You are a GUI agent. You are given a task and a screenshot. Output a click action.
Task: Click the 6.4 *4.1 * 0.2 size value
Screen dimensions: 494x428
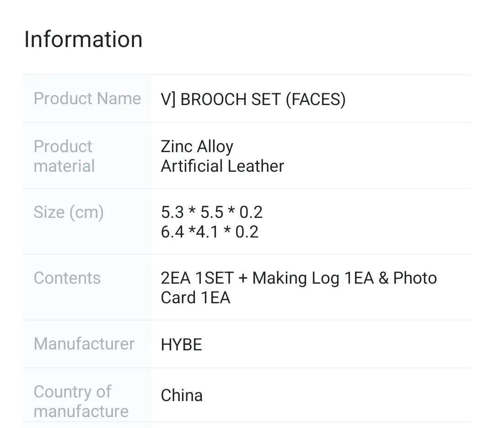point(209,232)
